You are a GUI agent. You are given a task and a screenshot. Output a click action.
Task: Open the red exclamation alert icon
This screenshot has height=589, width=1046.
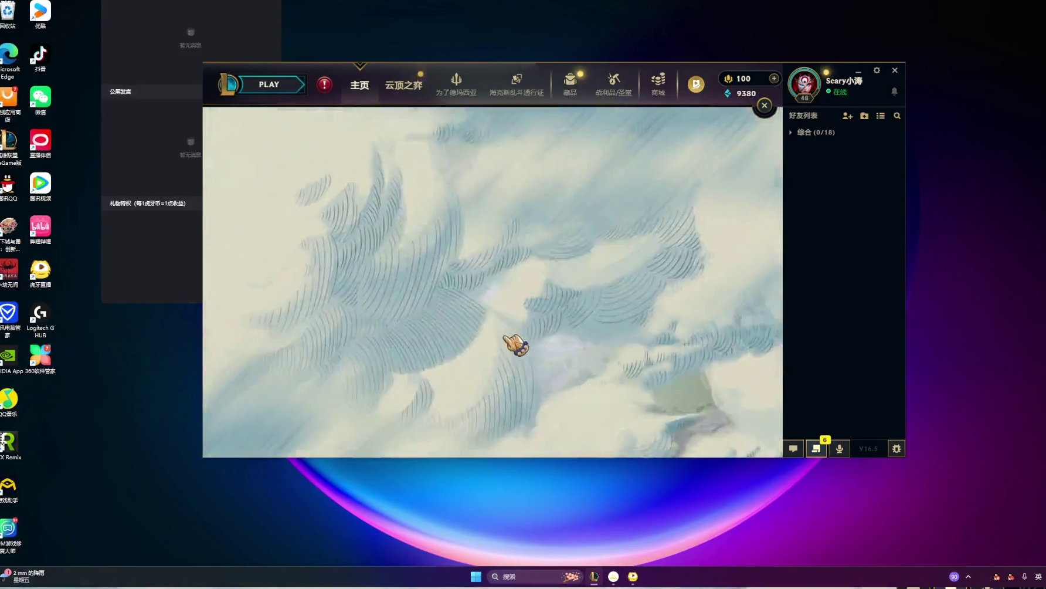(x=324, y=84)
